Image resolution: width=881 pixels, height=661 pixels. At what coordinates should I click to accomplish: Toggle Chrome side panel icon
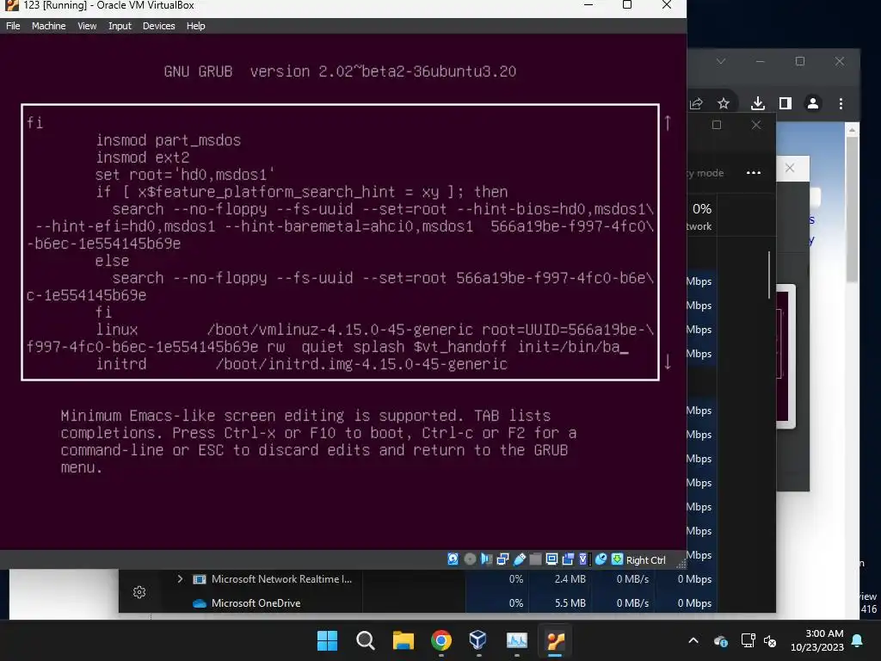(786, 103)
